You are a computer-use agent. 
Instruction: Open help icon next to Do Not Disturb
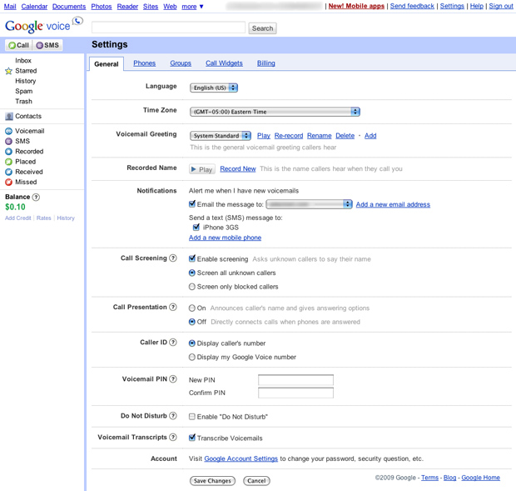[x=173, y=416]
